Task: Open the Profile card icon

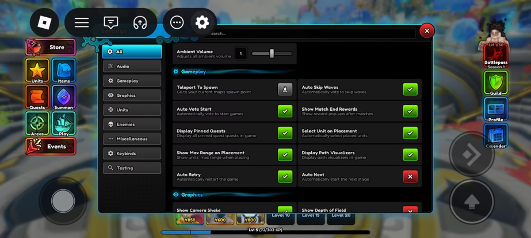Action: pos(496,110)
